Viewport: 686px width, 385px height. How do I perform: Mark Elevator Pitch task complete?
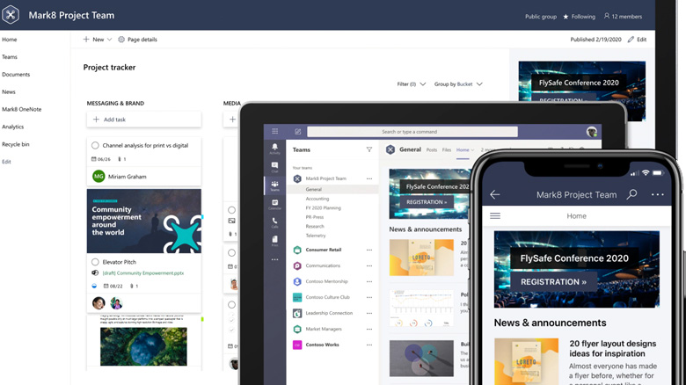pyautogui.click(x=95, y=262)
